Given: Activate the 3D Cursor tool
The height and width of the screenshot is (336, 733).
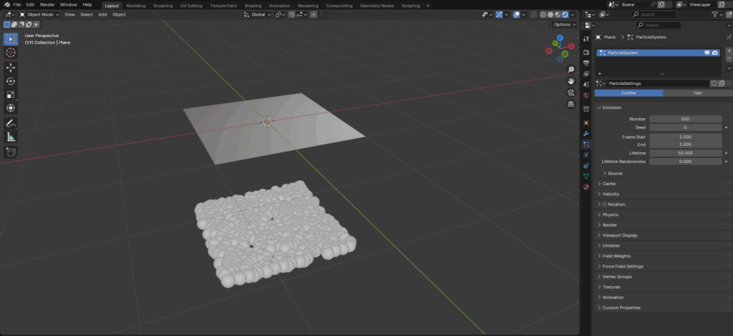Looking at the screenshot, I should tap(11, 53).
